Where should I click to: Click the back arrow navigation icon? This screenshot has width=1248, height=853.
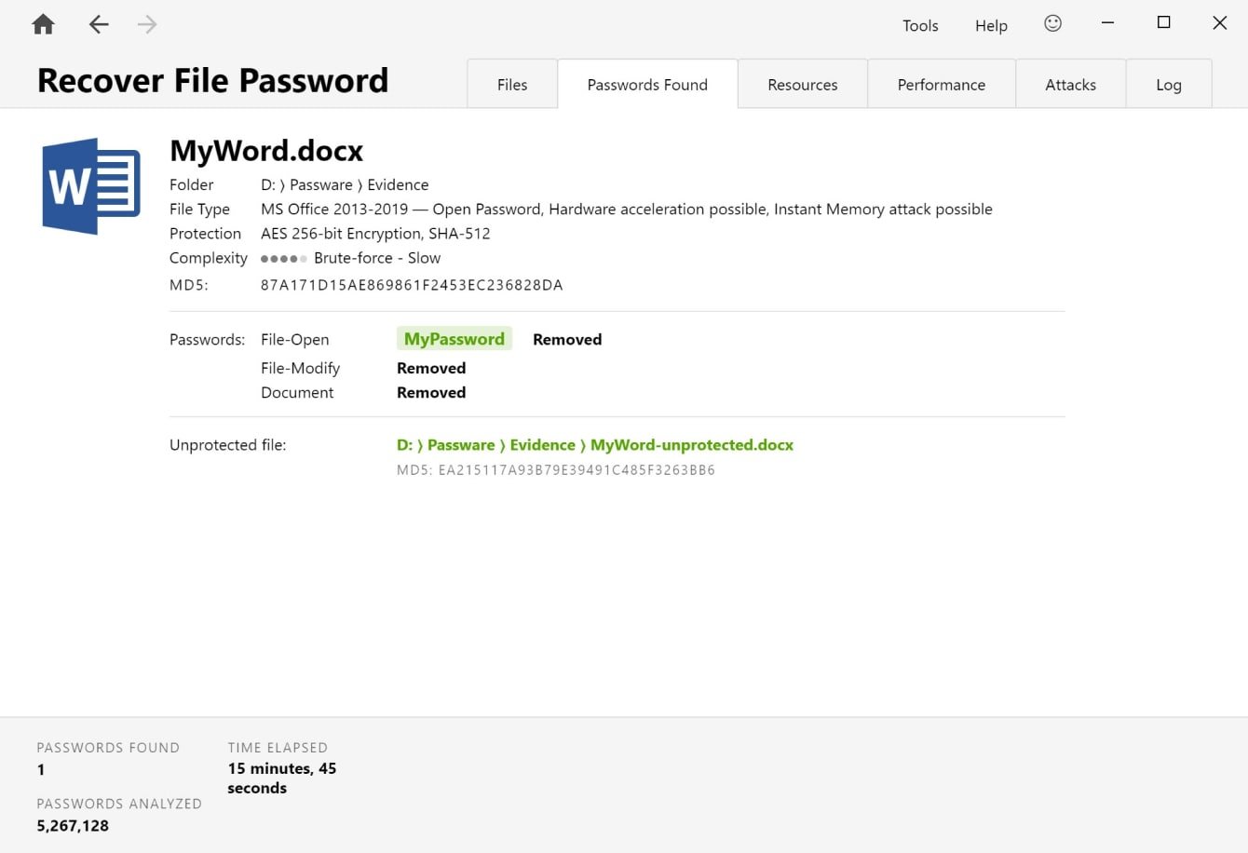click(99, 25)
